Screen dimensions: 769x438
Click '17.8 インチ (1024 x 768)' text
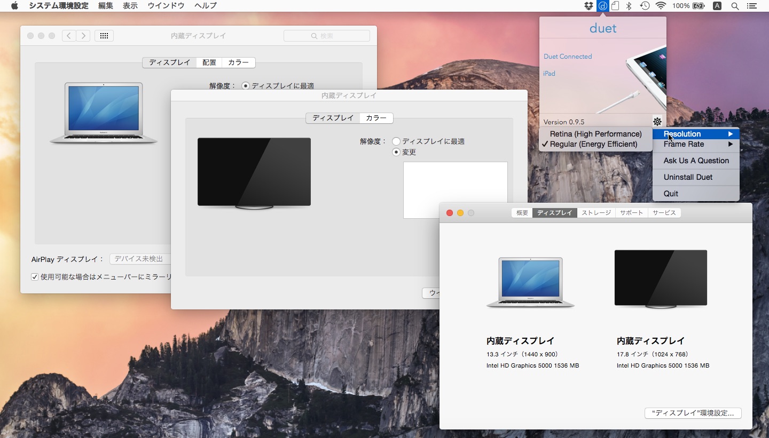[x=653, y=354]
